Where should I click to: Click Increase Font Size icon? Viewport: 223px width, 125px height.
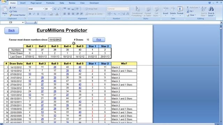coord(55,9)
